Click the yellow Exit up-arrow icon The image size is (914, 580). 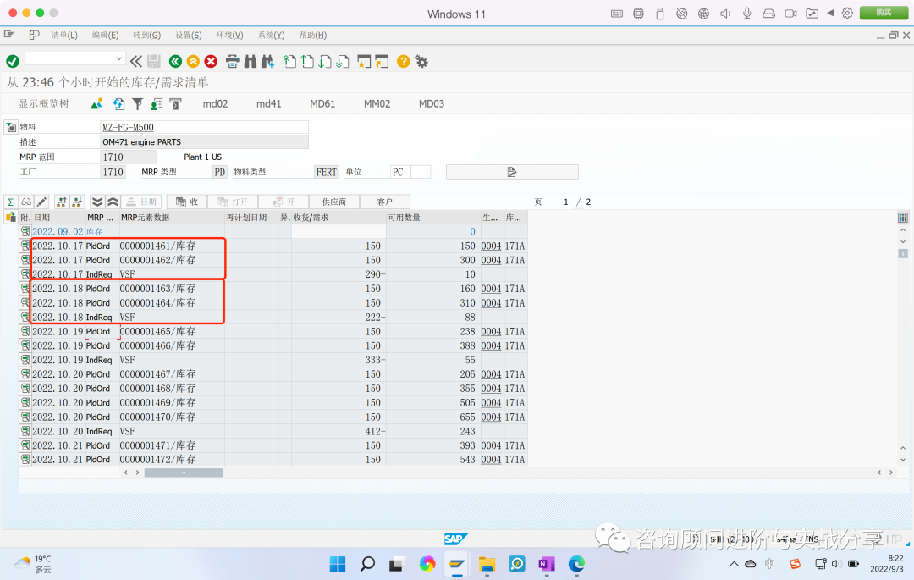pos(193,61)
